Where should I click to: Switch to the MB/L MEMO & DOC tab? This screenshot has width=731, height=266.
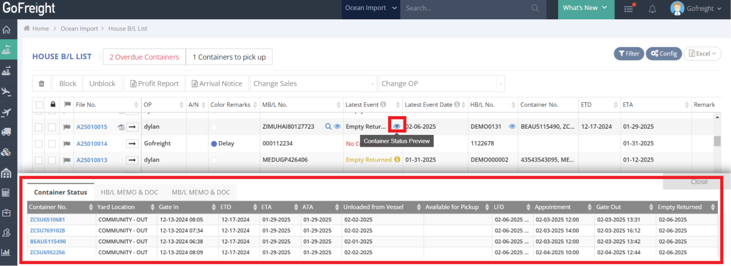(x=201, y=192)
